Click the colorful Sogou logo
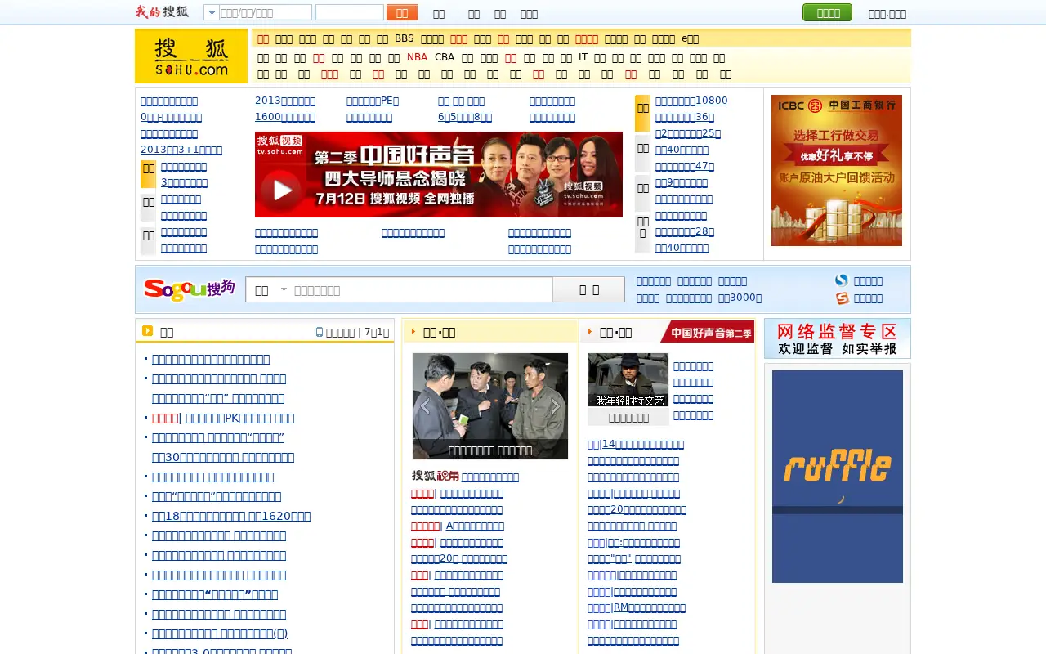This screenshot has width=1046, height=654. pyautogui.click(x=190, y=289)
